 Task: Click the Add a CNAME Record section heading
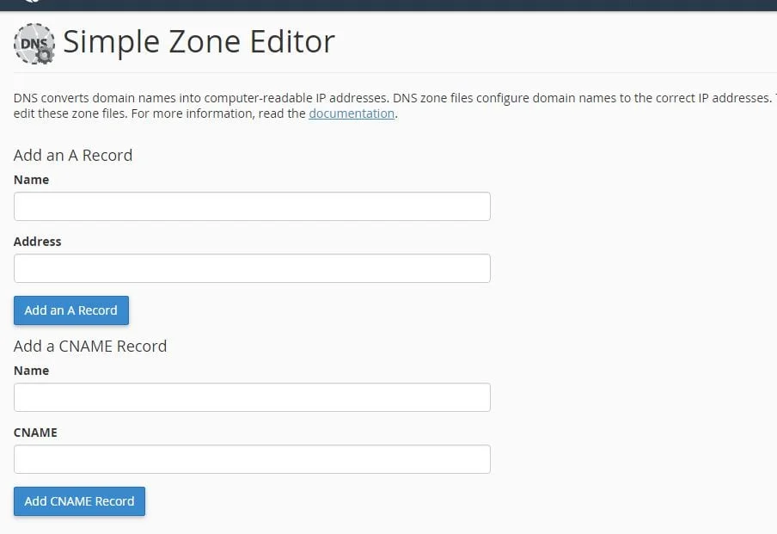tap(90, 347)
